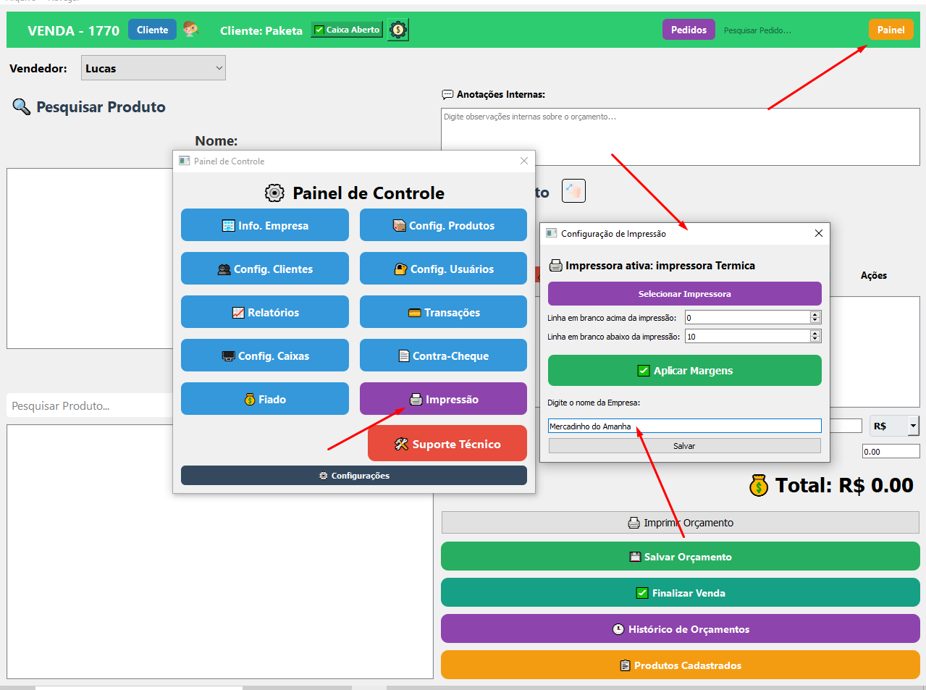The width and height of the screenshot is (926, 690).
Task: Contact Suporte Técnico
Action: (x=447, y=444)
